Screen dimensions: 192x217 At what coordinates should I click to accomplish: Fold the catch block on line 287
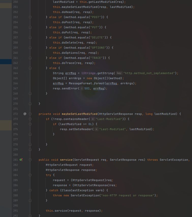point(30,191)
